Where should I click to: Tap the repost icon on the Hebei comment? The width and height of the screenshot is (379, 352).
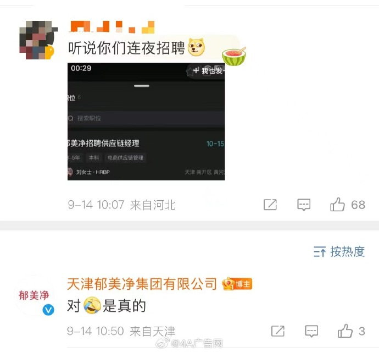[270, 205]
